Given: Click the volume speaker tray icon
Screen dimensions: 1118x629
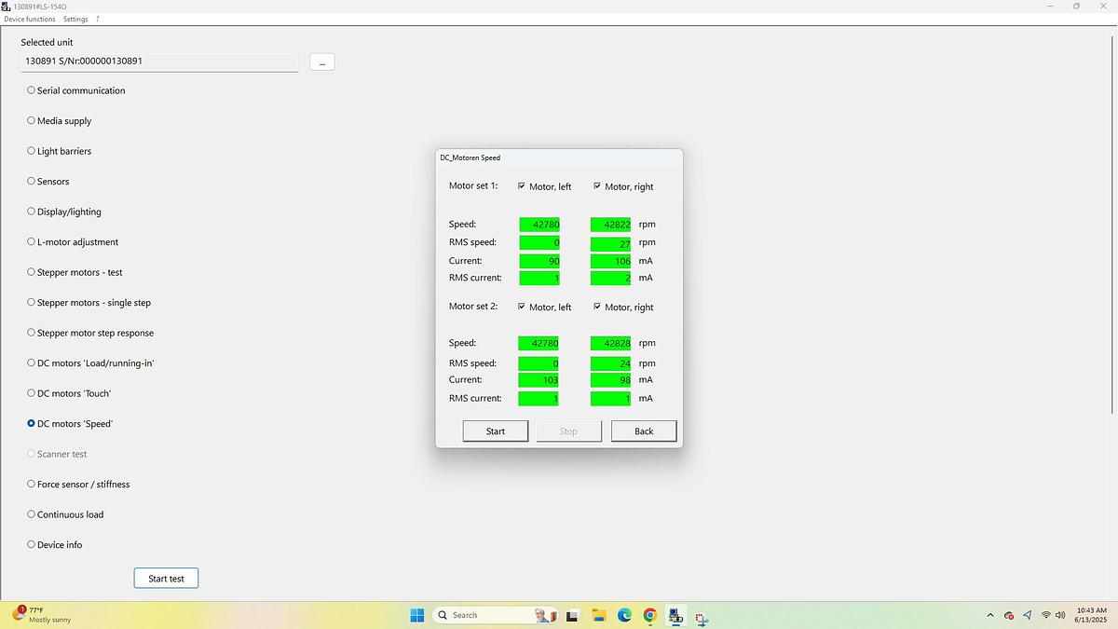Looking at the screenshot, I should pyautogui.click(x=1060, y=615).
